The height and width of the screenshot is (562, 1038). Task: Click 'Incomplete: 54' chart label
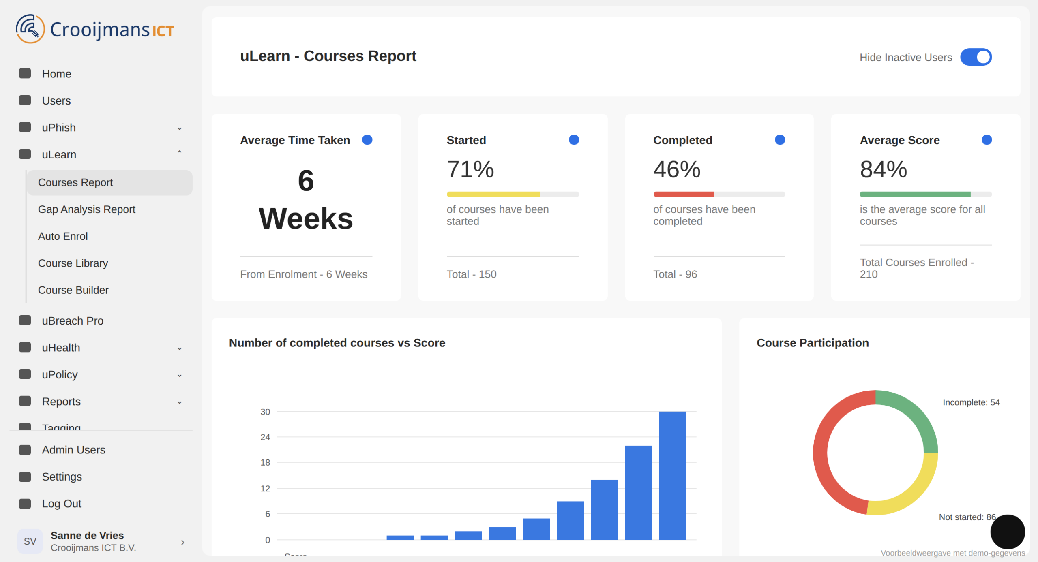coord(971,402)
